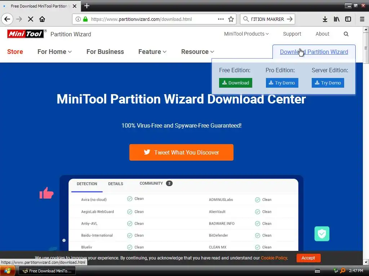Click the Baidu-International row label
The width and height of the screenshot is (369, 276).
(97, 235)
